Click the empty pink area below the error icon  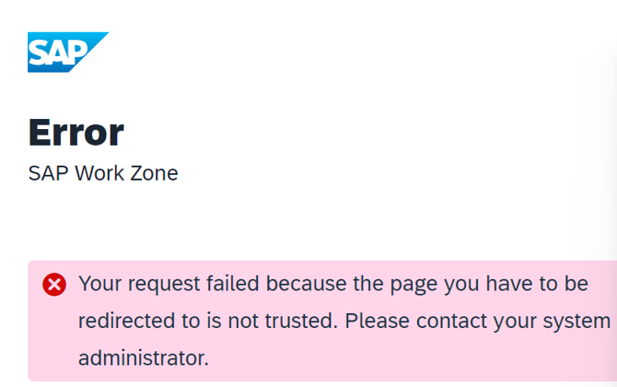tap(54, 338)
